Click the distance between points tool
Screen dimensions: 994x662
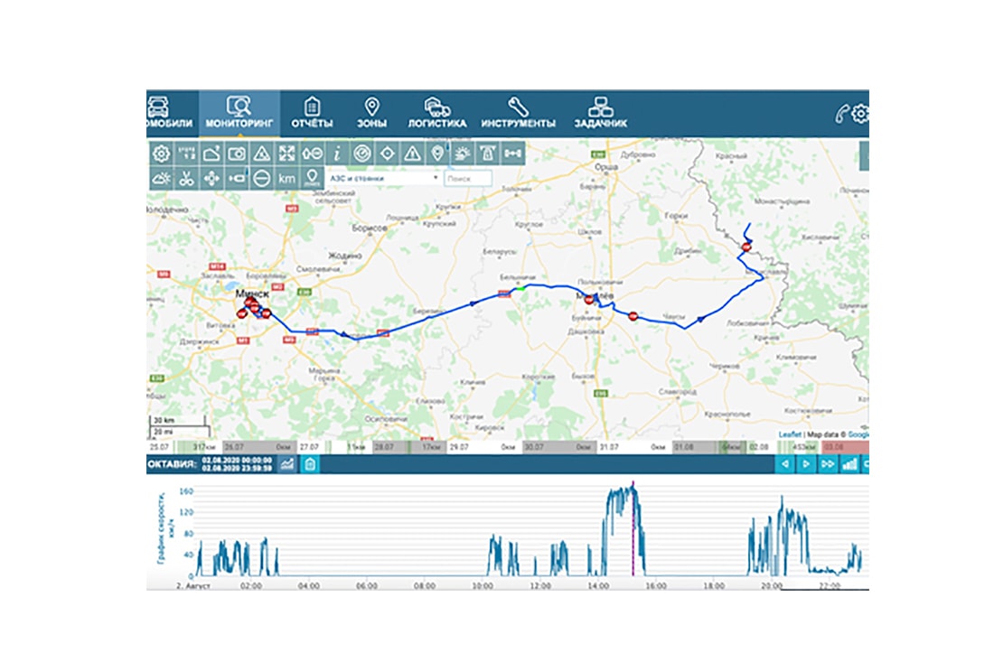pyautogui.click(x=513, y=154)
